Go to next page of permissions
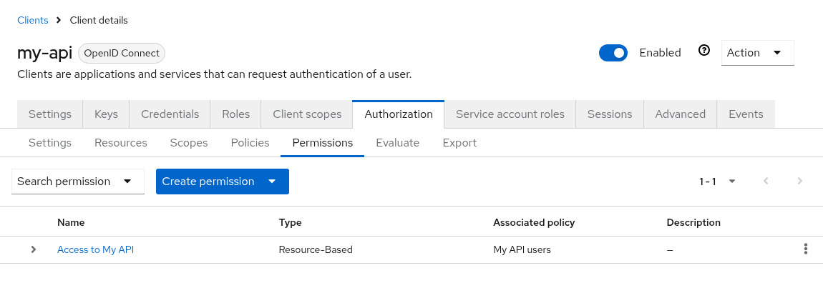This screenshot has height=293, width=823. 800,182
